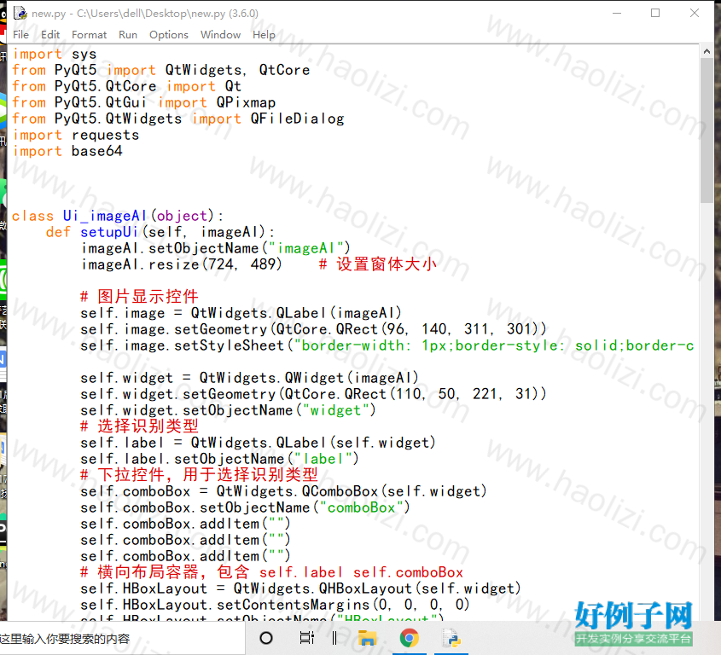Viewport: 721px width, 655px height.
Task: Open Task View in the taskbar
Action: [306, 638]
